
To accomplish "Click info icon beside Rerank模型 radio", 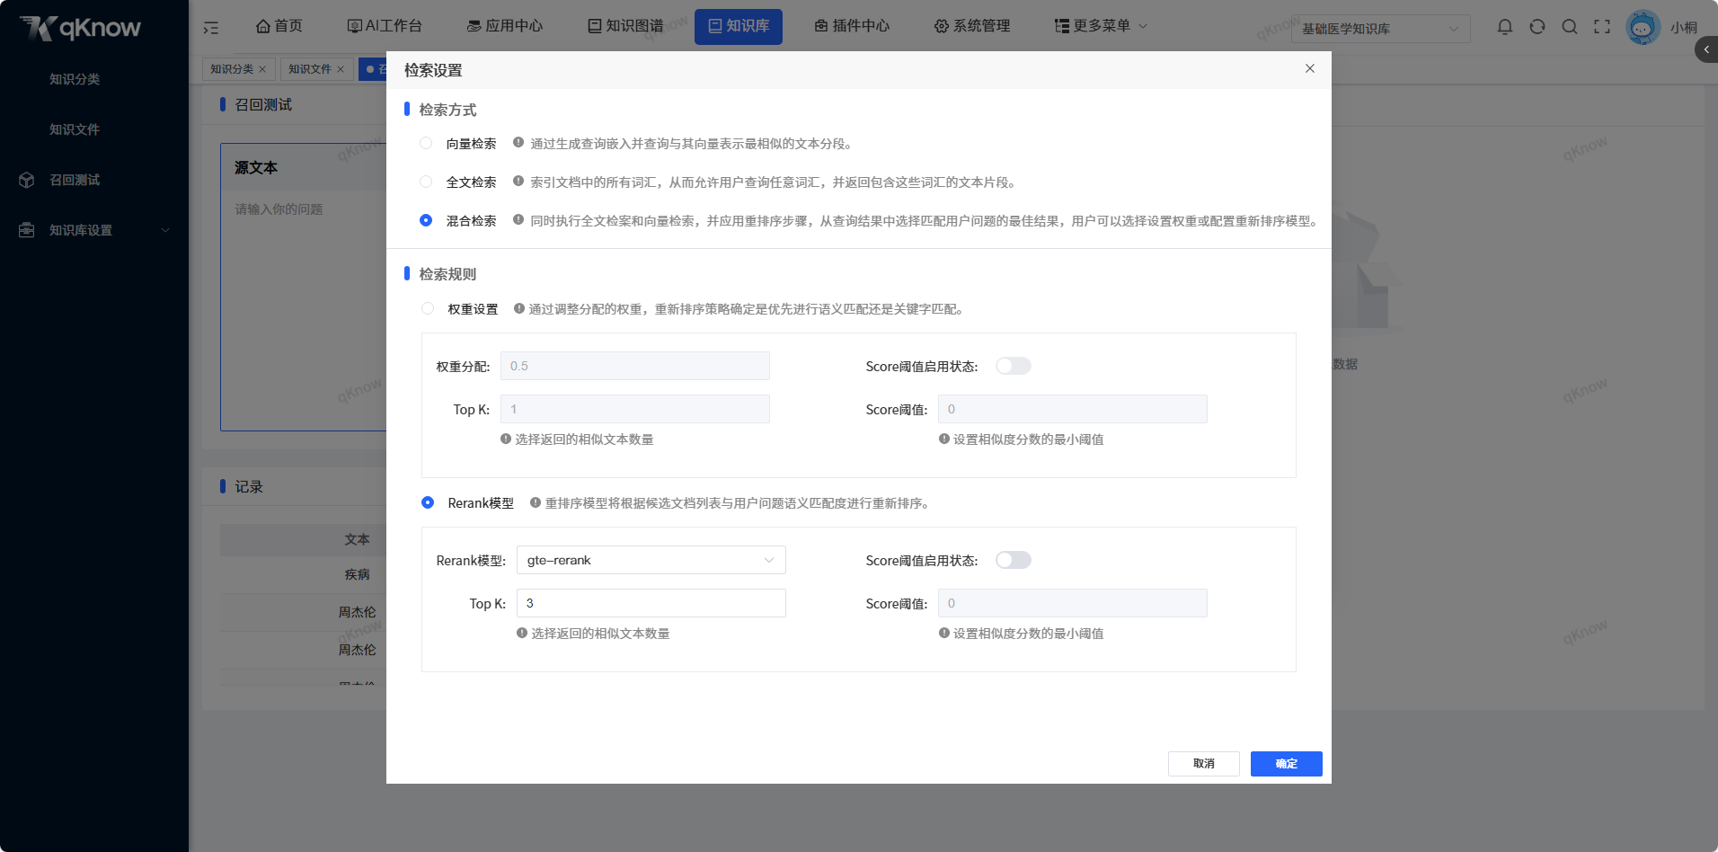I will [536, 502].
